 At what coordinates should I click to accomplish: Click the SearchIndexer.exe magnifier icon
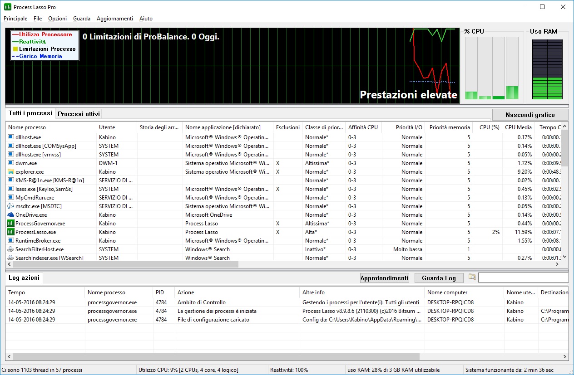[11, 258]
